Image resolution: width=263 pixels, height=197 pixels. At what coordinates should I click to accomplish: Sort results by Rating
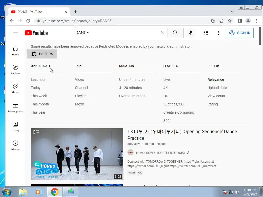[x=212, y=104]
